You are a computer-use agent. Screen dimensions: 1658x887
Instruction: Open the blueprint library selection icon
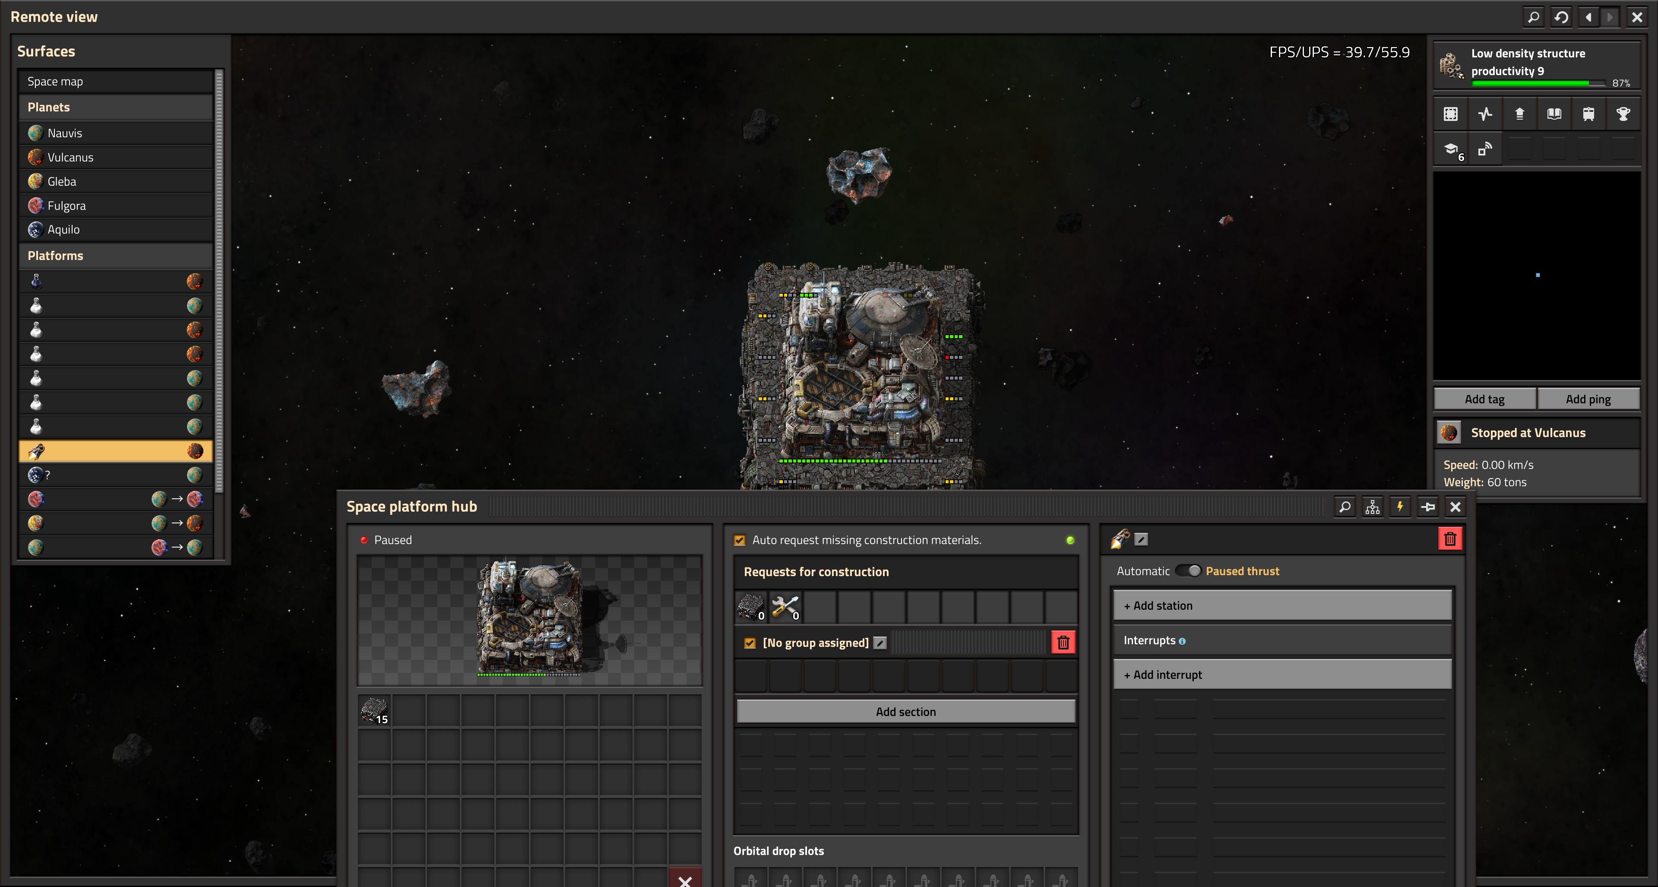click(1451, 114)
